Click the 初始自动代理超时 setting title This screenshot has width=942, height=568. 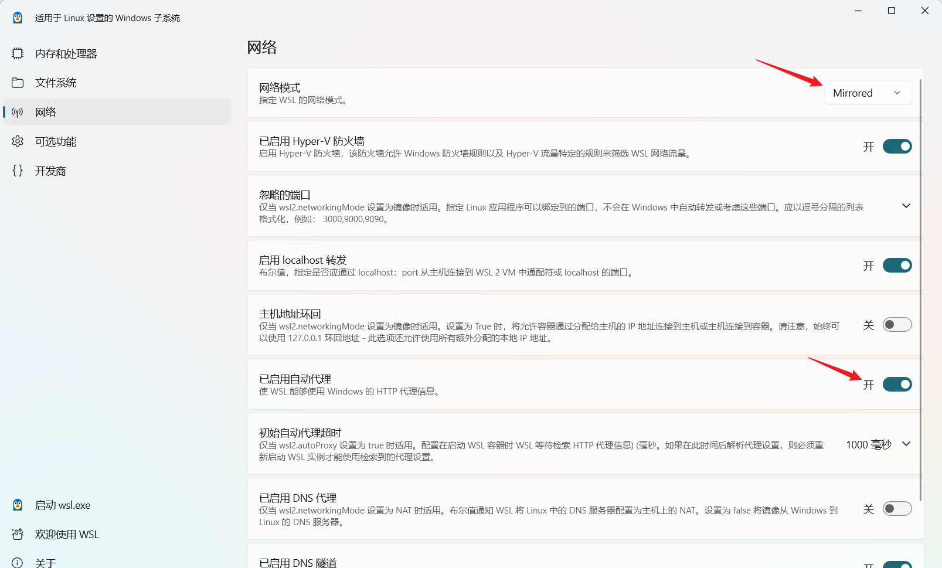(300, 433)
